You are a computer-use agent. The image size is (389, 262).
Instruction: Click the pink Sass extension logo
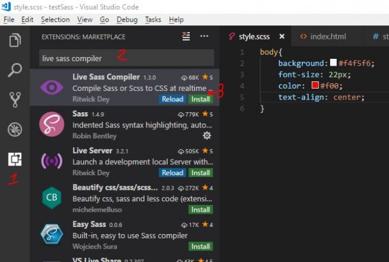[x=52, y=124]
